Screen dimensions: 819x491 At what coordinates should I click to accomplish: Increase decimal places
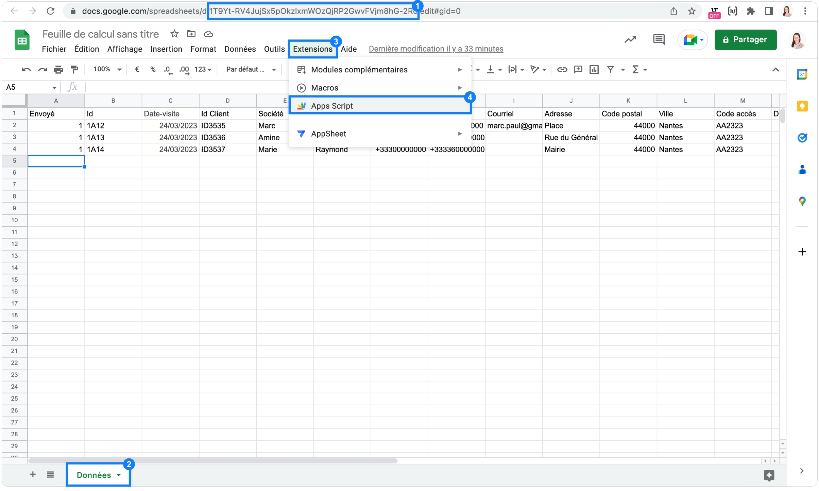[x=184, y=70]
